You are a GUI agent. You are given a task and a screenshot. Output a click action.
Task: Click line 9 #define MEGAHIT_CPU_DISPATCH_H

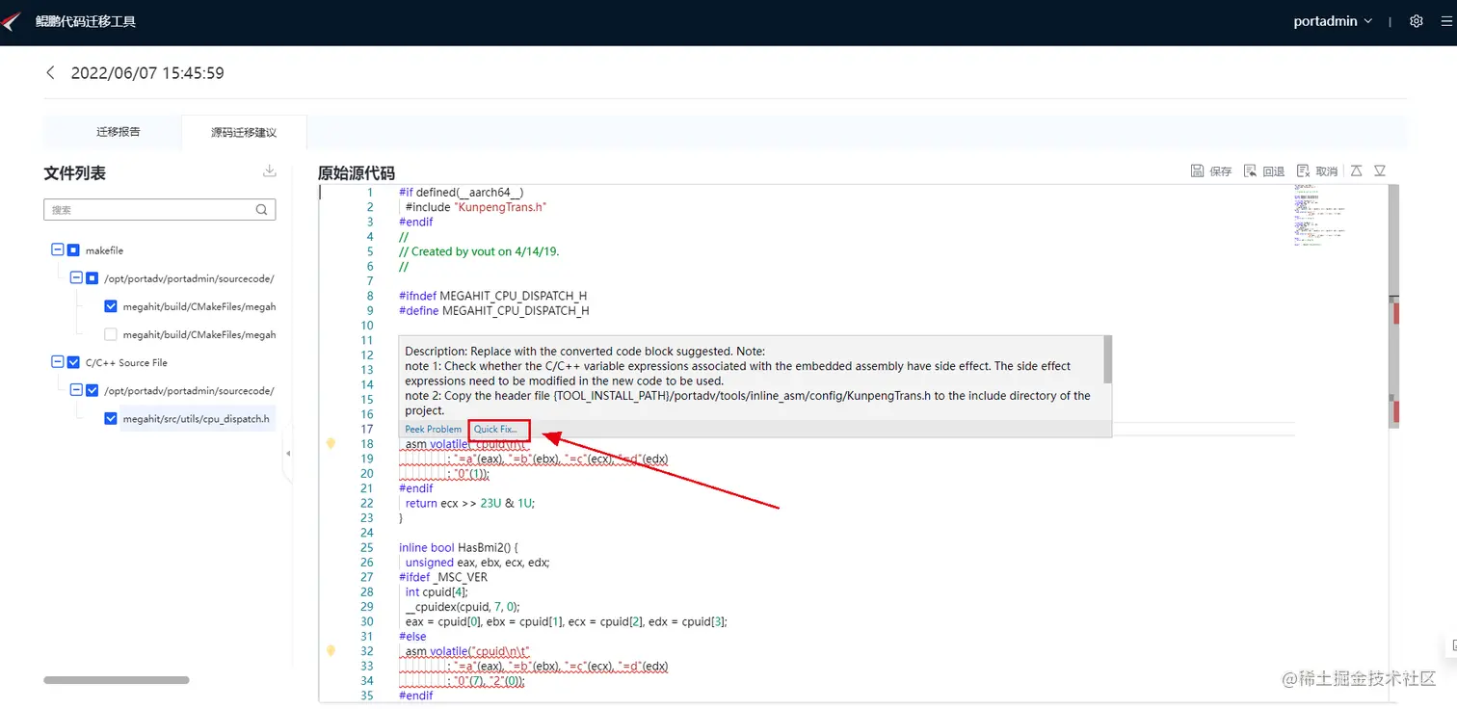(x=494, y=311)
